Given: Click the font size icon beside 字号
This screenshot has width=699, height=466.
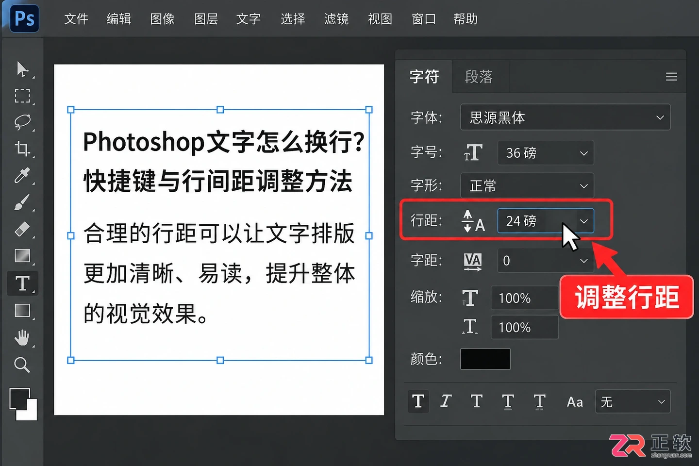Looking at the screenshot, I should pos(473,153).
